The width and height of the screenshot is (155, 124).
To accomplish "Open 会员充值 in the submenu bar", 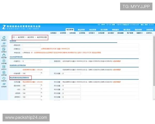I will click(x=72, y=33).
